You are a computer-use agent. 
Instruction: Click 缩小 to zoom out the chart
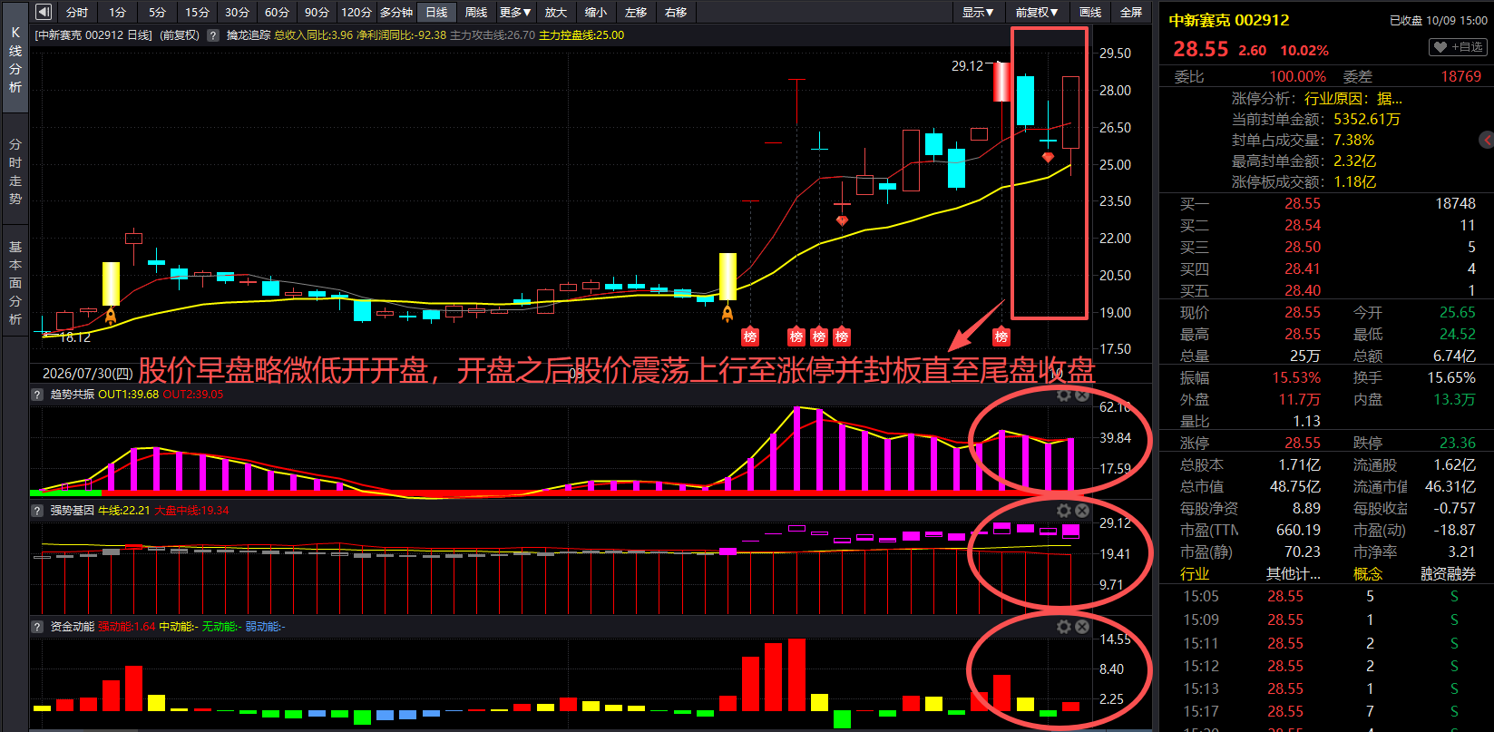pyautogui.click(x=596, y=12)
